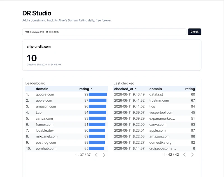Click the Last checked domain column header
The image size is (224, 177).
(x=156, y=89)
